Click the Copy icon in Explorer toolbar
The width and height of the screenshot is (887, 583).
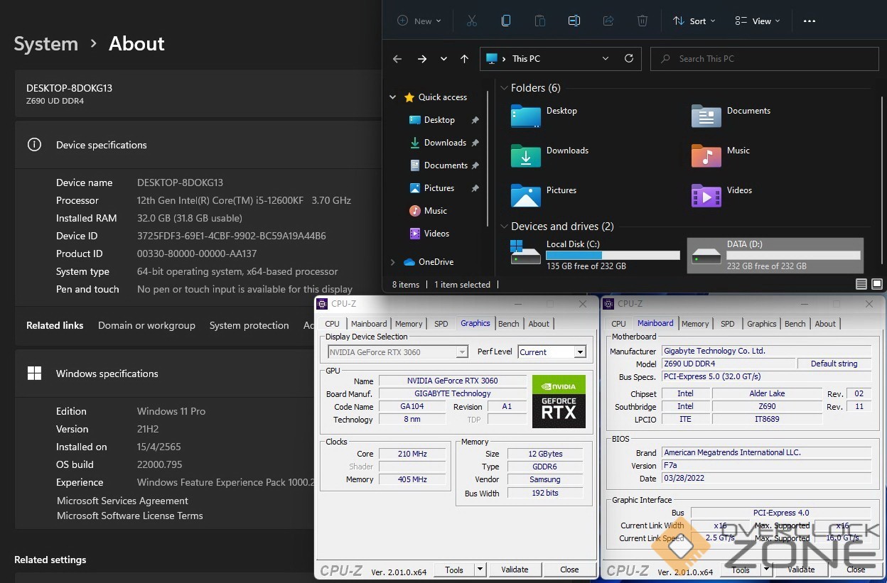[505, 21]
